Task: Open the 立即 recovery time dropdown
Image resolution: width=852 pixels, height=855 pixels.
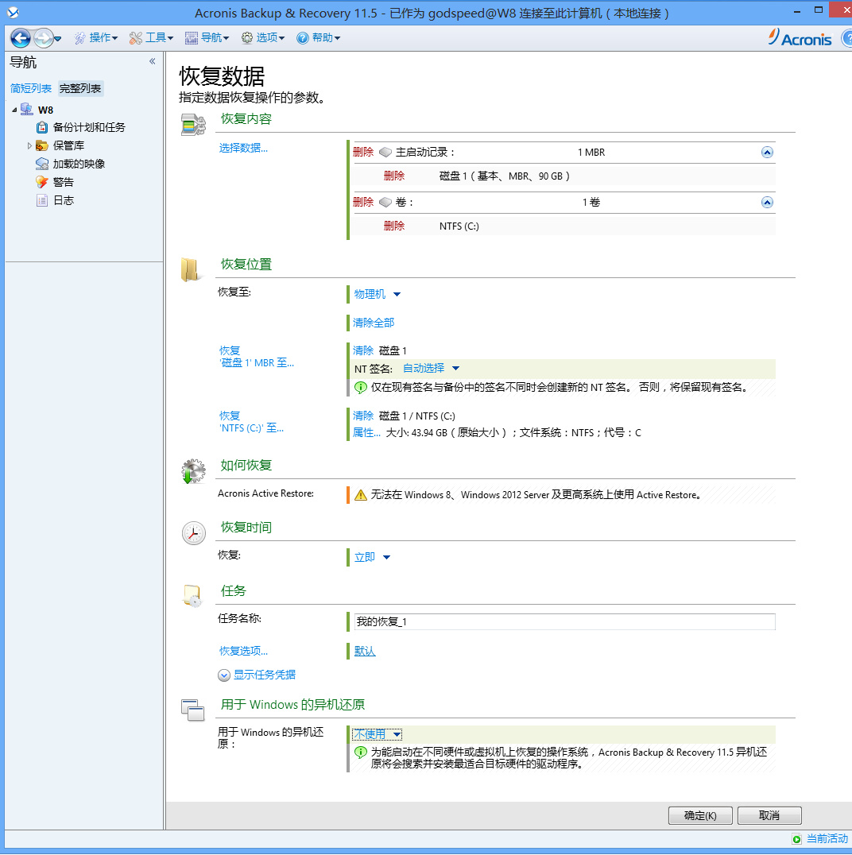Action: [x=372, y=557]
